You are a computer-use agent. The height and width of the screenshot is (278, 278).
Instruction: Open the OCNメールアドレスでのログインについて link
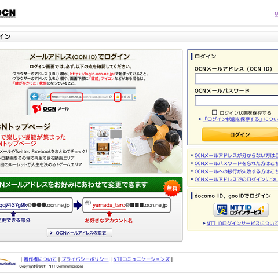coord(236,180)
